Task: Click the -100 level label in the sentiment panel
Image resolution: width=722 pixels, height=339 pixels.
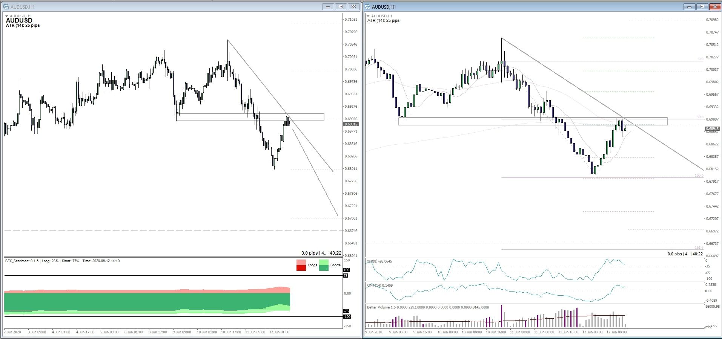Action: click(x=347, y=317)
